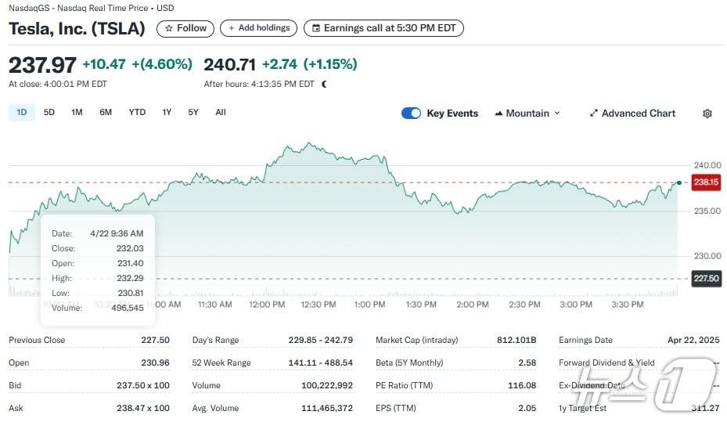Viewport: 727px width, 422px height.
Task: Click the after-hours moon icon
Action: pos(324,84)
